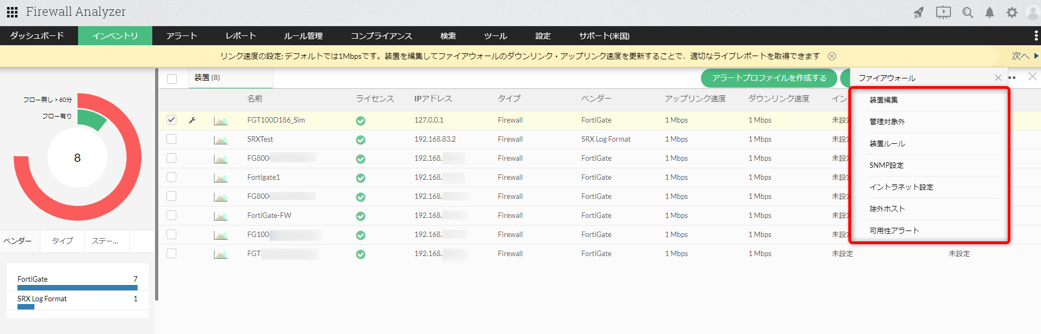Image resolution: width=1041 pixels, height=334 pixels.
Task: Choose SNMP設定 in the firewall menu
Action: (x=886, y=165)
